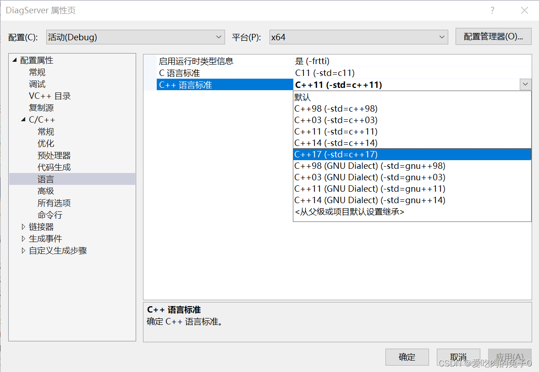Expand the 链接器 tree node
This screenshot has width=539, height=372.
(x=23, y=226)
